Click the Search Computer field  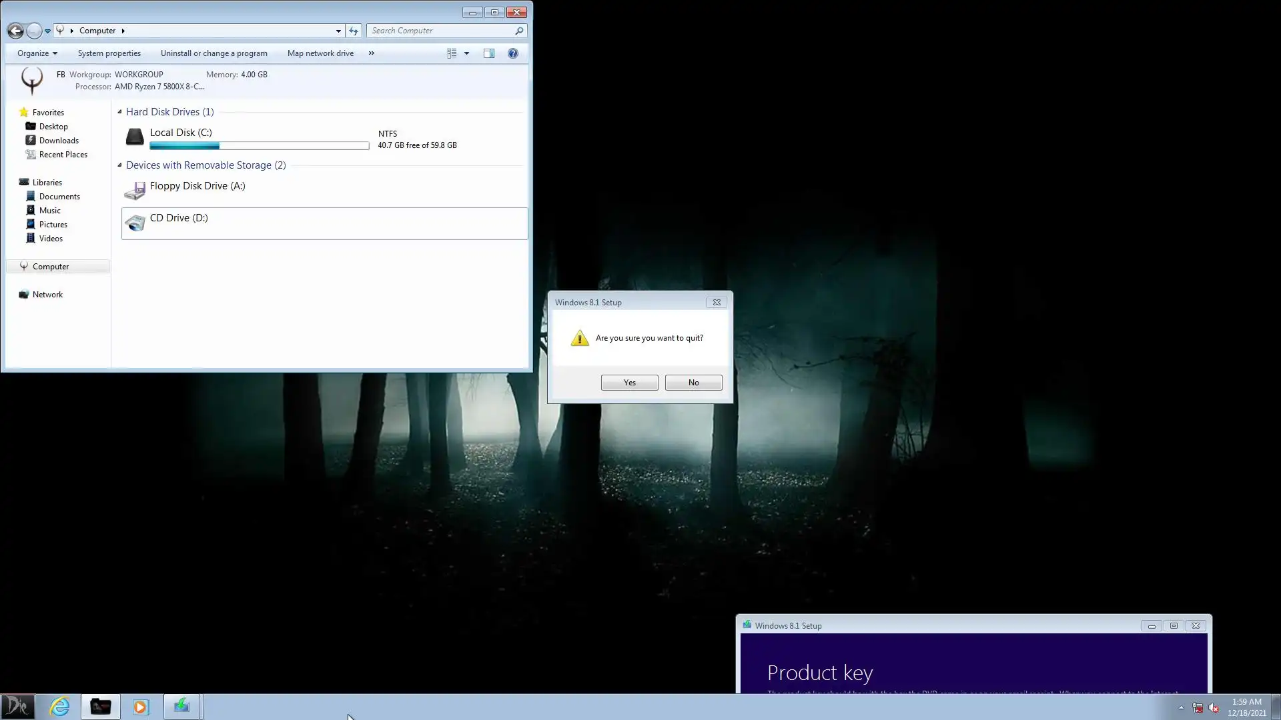(x=440, y=31)
